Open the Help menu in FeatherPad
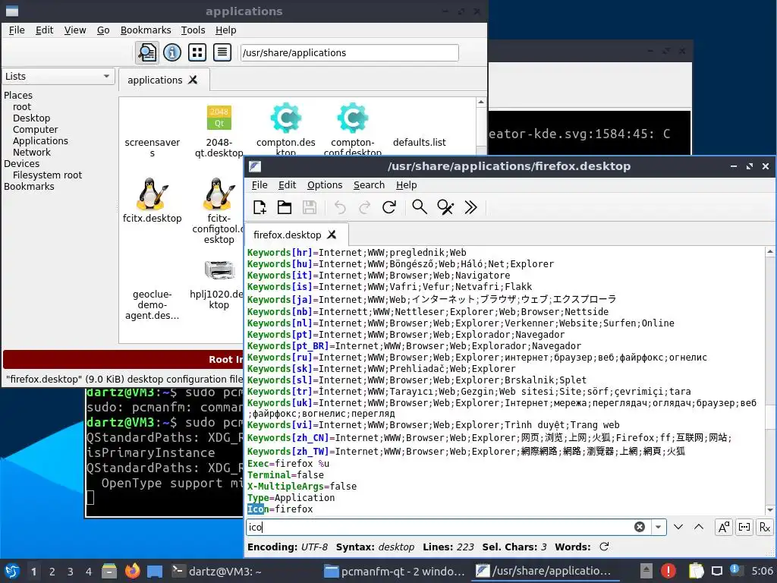This screenshot has height=583, width=777. pyautogui.click(x=407, y=185)
